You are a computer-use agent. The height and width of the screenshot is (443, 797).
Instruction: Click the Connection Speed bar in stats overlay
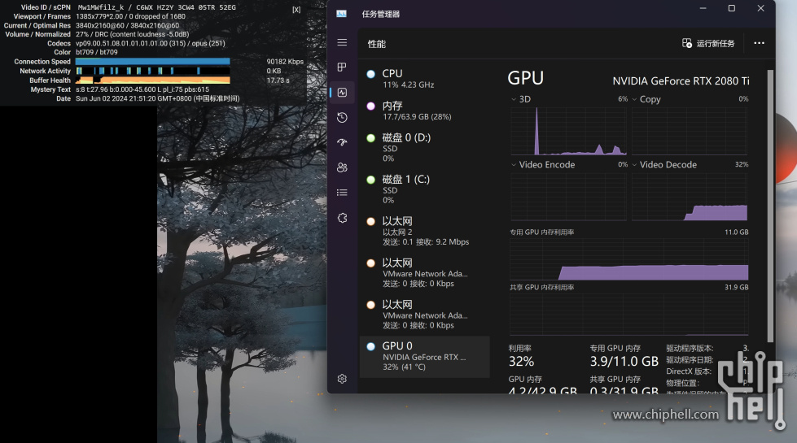coord(152,62)
